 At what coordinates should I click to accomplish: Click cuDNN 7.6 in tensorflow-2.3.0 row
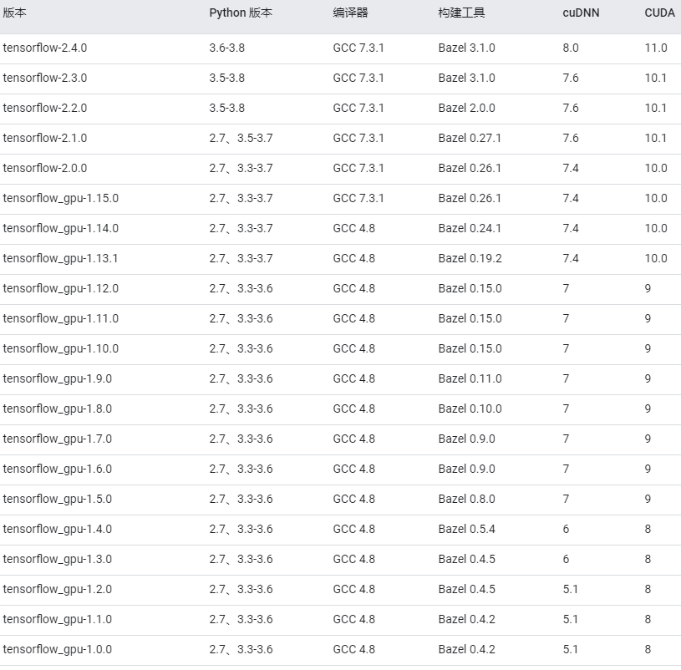571,78
